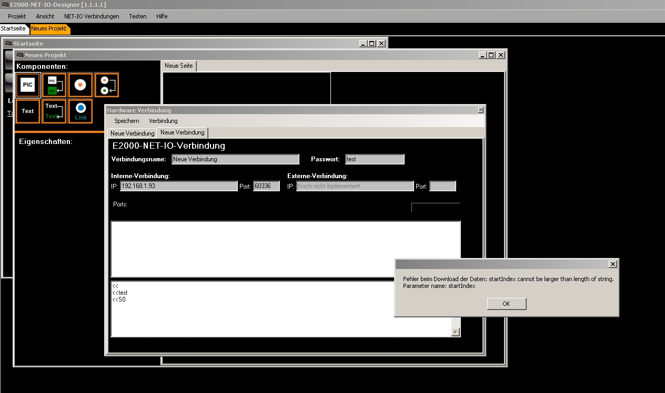Click the Passwort field containing test
This screenshot has height=393, width=665.
[x=375, y=159]
